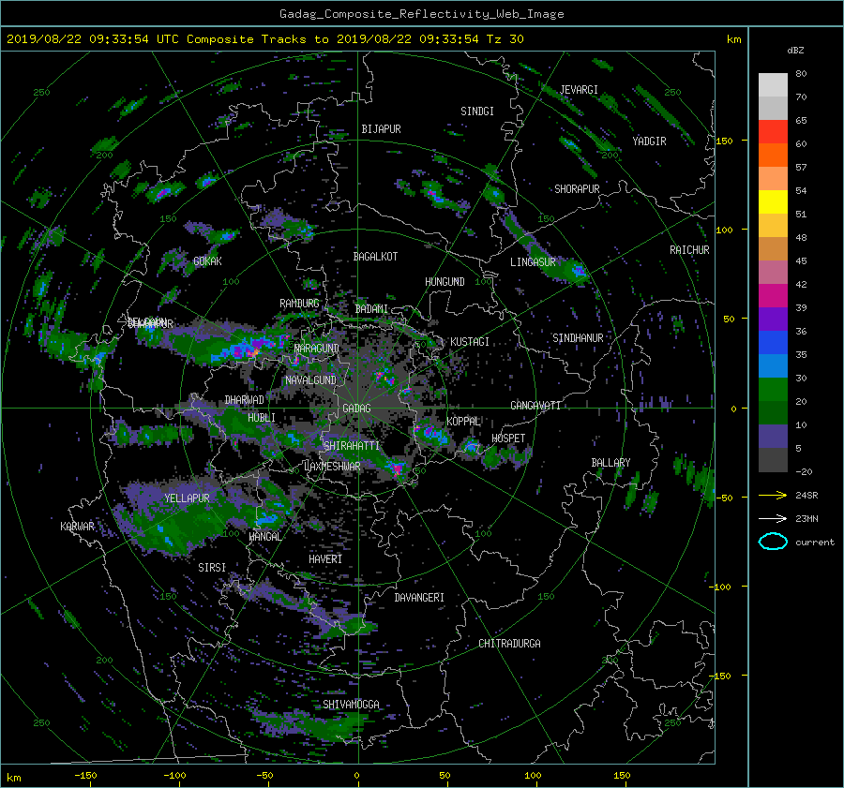844x788 pixels.
Task: Click the DAVANGERI city label
Action: click(419, 598)
